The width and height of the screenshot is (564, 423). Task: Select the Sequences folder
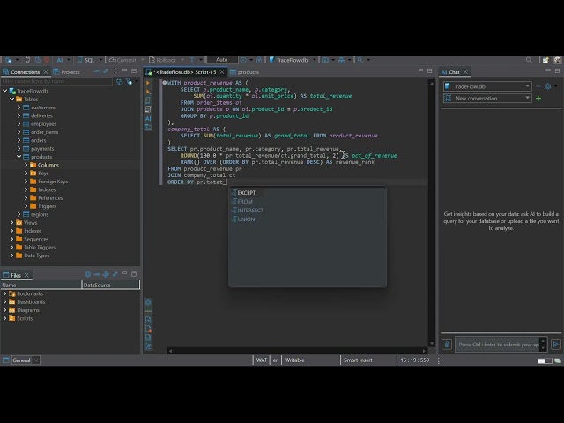tap(36, 239)
